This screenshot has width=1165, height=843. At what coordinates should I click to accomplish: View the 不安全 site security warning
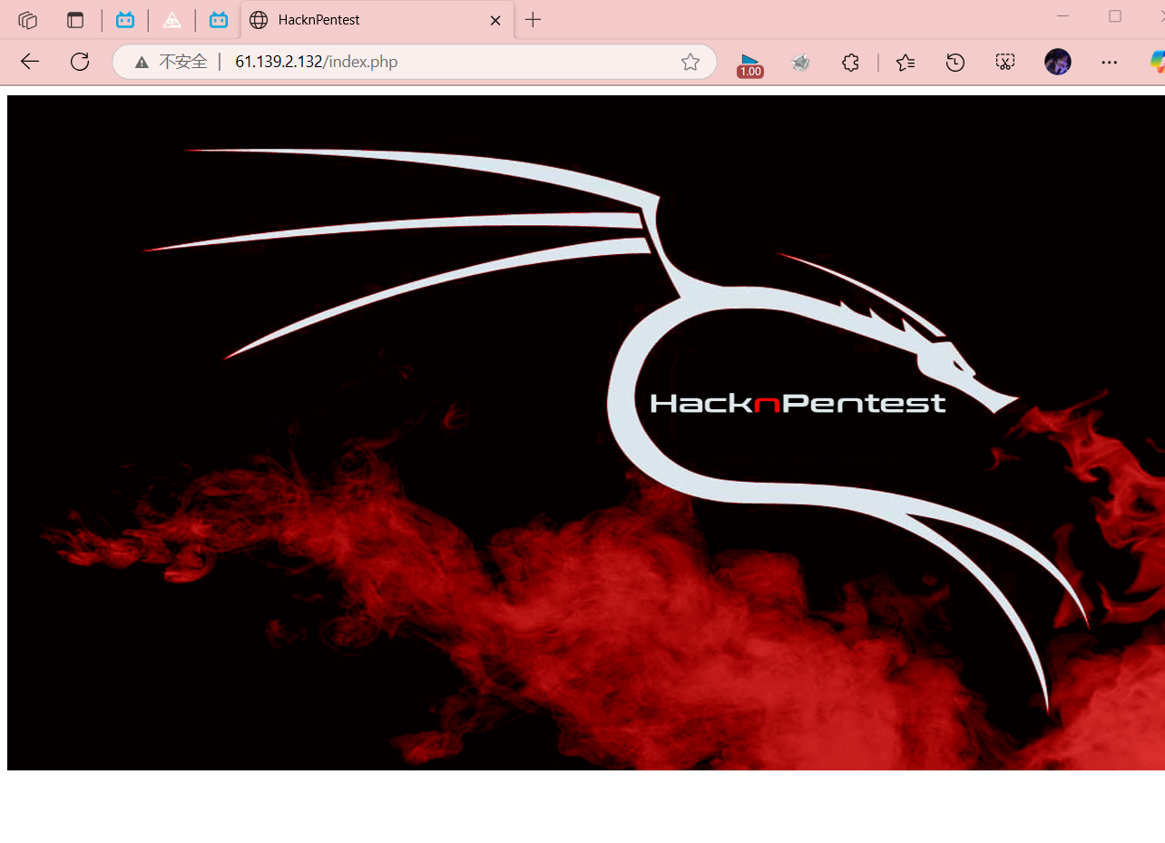171,62
